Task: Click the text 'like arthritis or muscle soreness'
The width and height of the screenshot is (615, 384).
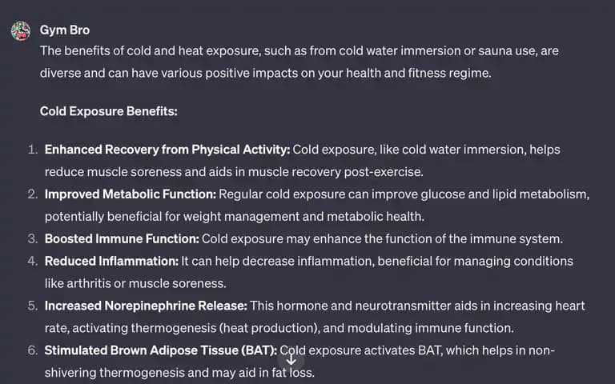Action: (x=135, y=284)
